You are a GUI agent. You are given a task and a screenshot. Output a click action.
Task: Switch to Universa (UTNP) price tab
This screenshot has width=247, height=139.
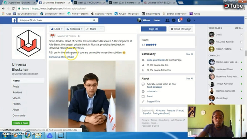(159, 3)
